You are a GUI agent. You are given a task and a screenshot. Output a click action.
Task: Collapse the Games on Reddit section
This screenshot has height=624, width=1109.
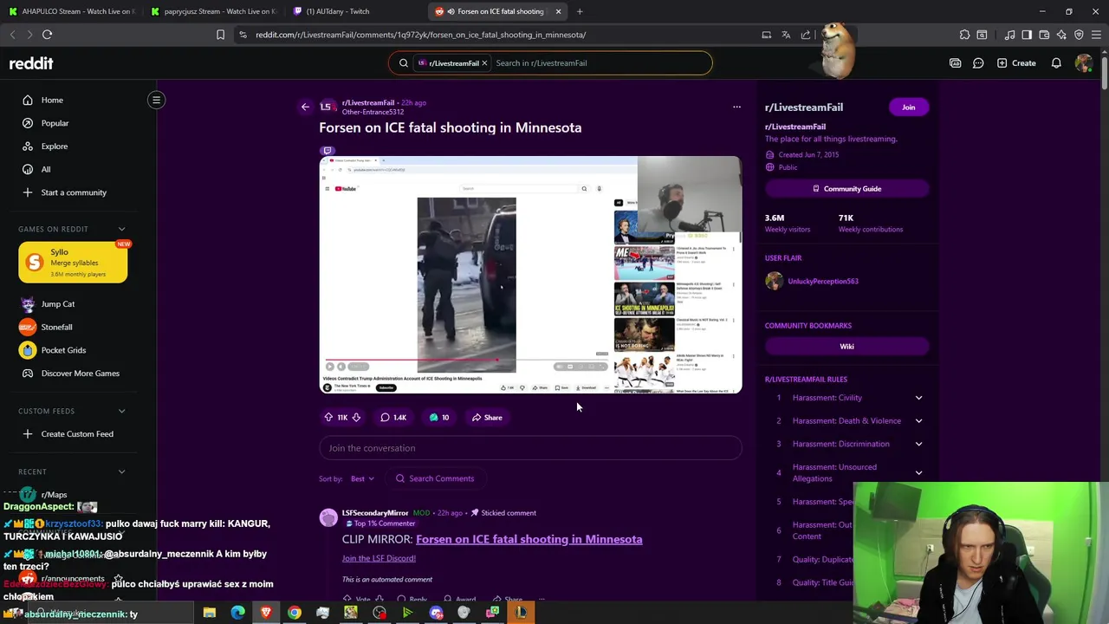click(x=121, y=229)
